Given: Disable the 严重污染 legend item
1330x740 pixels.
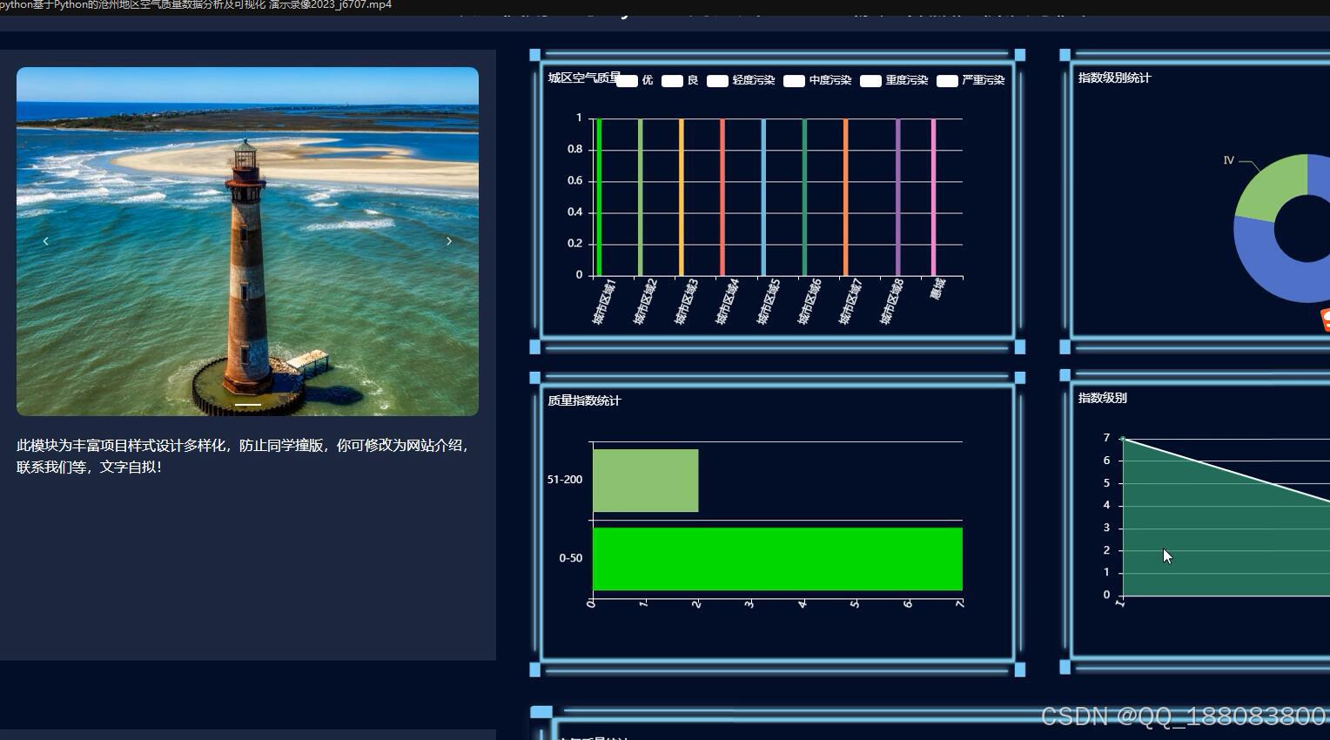Looking at the screenshot, I should (946, 80).
